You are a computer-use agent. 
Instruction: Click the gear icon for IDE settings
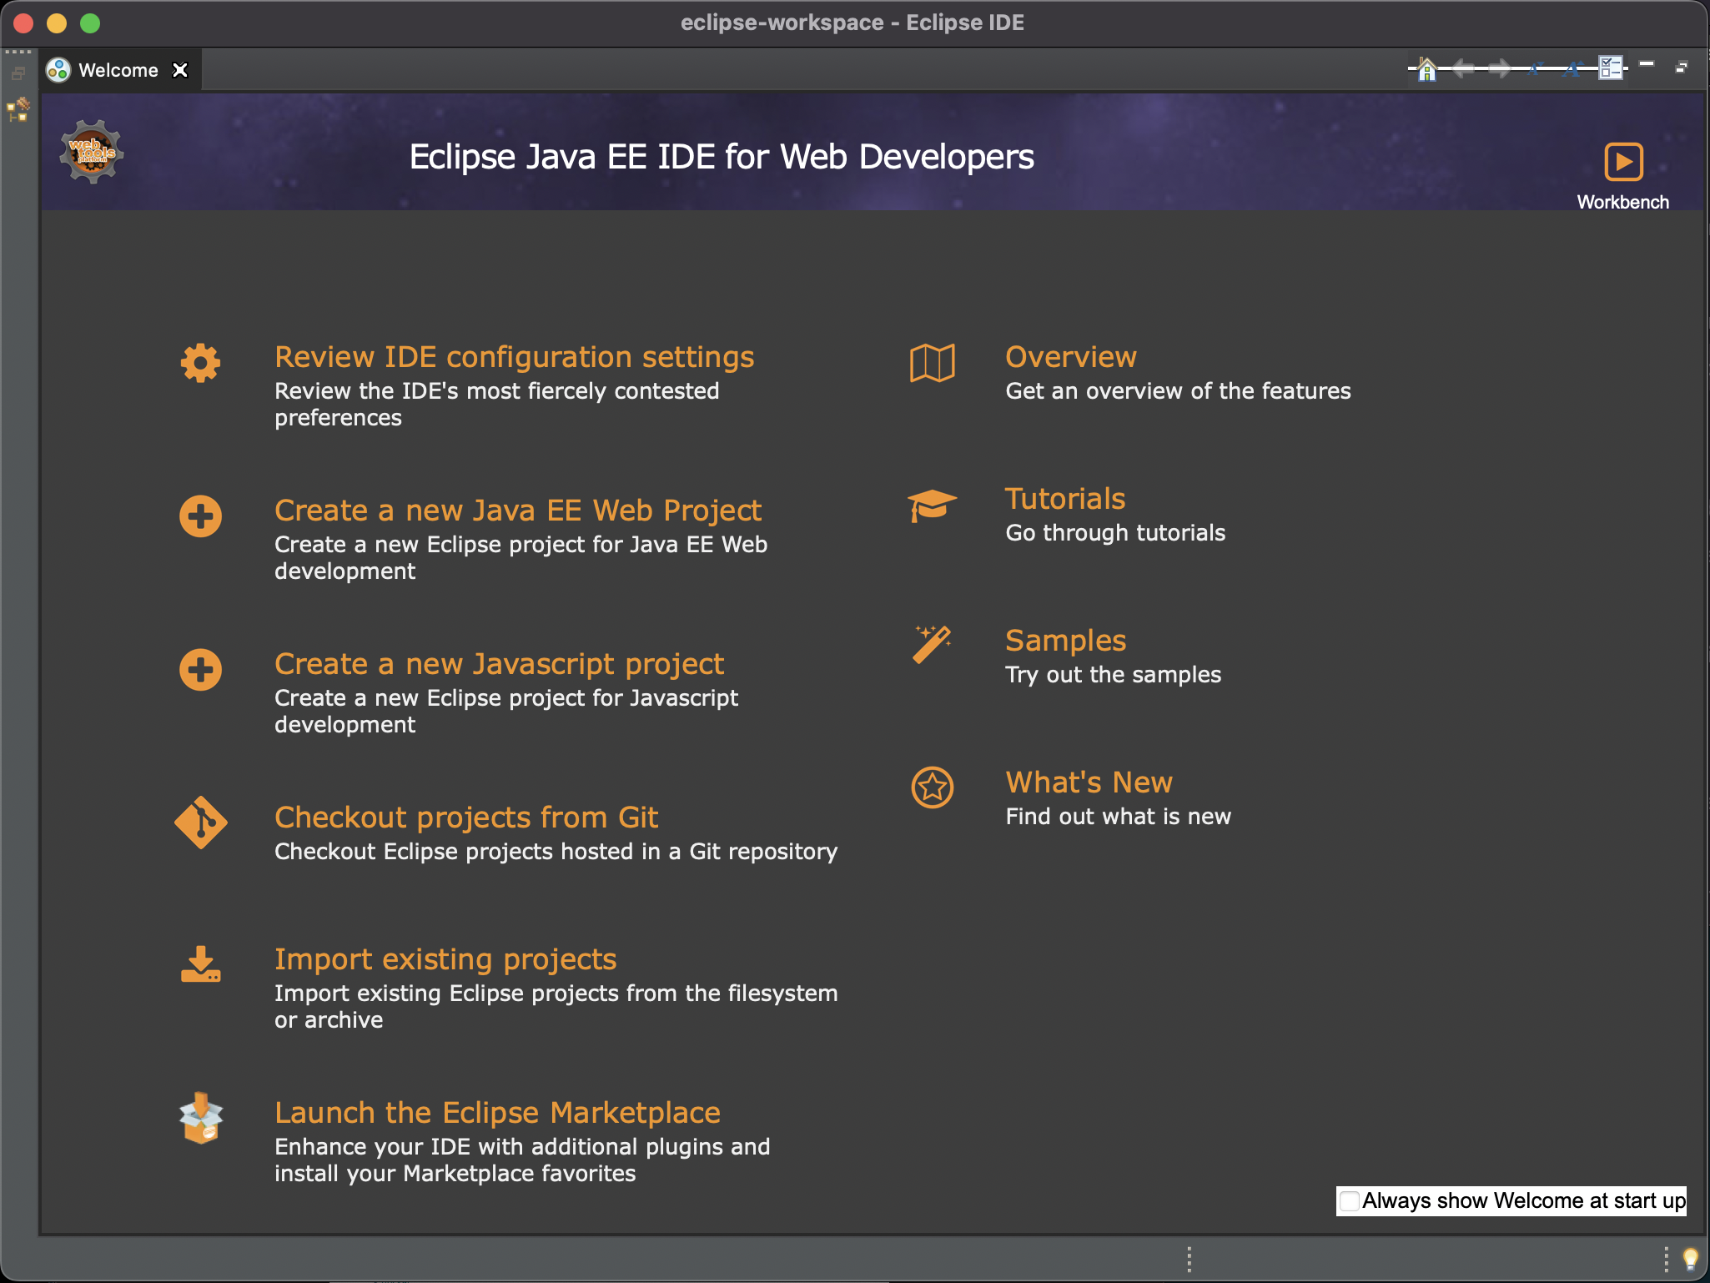coord(200,364)
